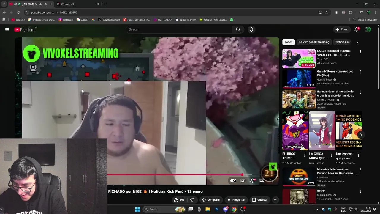Open options for Live And Let Die video
The height and width of the screenshot is (214, 380).
coord(360,72)
